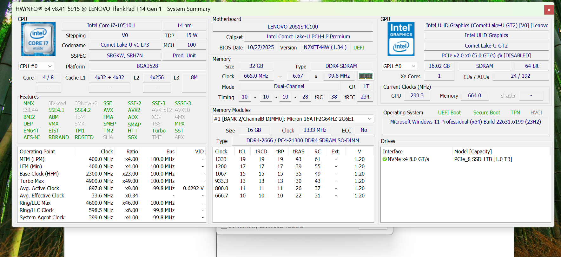The image size is (561, 257).
Task: Click the UEFI label beside BIOS version
Action: click(359, 48)
